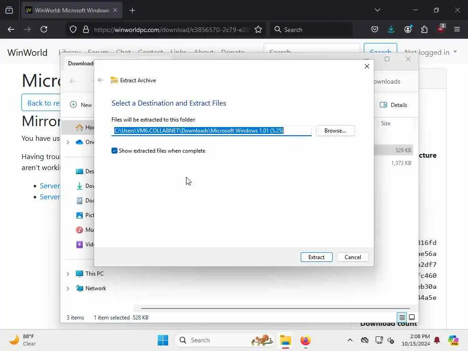
Task: Open Music folder in Explorer sidebar
Action: tap(85, 230)
